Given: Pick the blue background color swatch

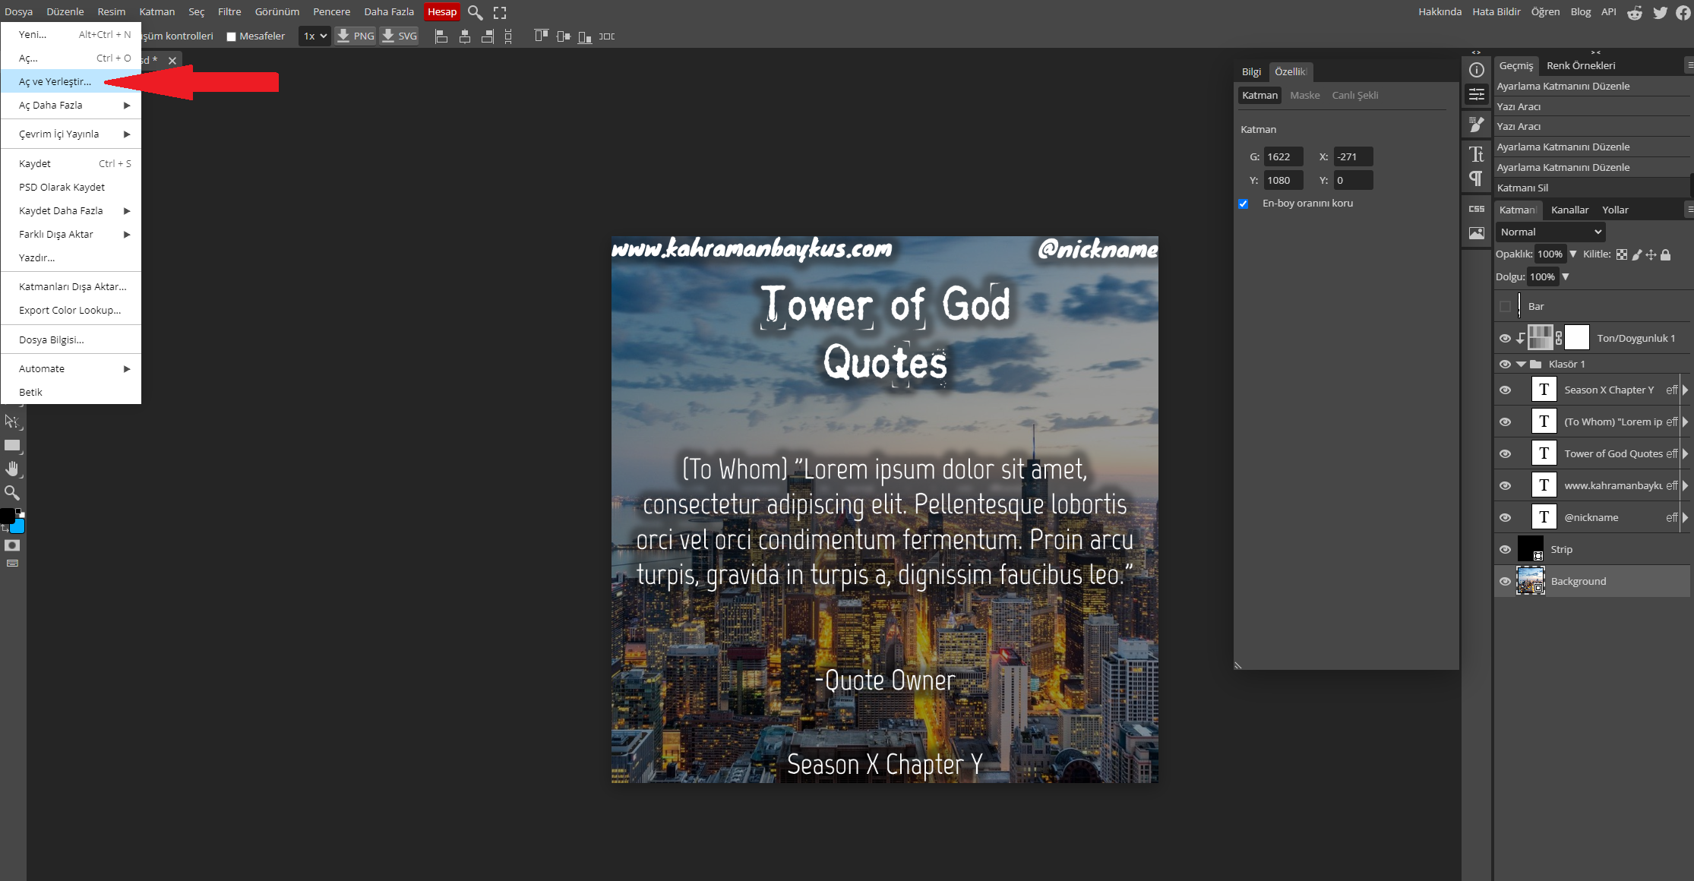Looking at the screenshot, I should click(18, 527).
